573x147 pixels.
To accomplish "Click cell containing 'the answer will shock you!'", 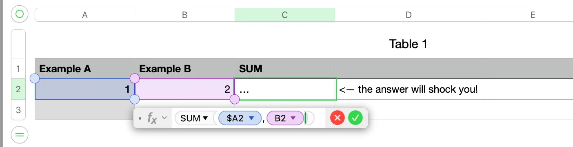I will pyautogui.click(x=409, y=89).
